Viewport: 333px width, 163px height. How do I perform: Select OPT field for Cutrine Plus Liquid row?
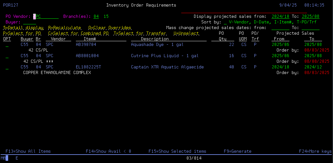tap(7, 56)
